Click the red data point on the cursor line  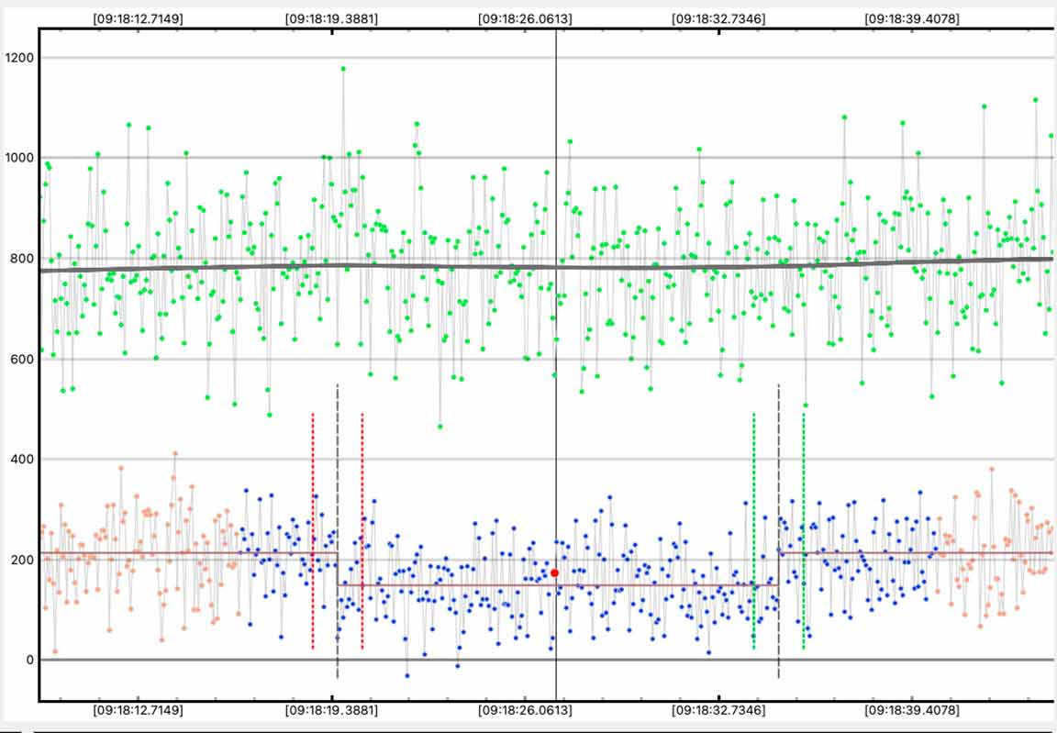coord(554,572)
